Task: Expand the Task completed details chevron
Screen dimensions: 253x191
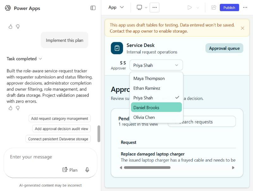Action: [40, 59]
